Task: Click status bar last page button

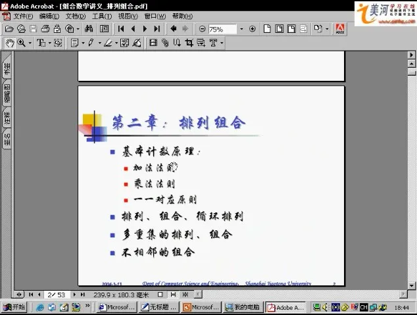Action: [83, 295]
